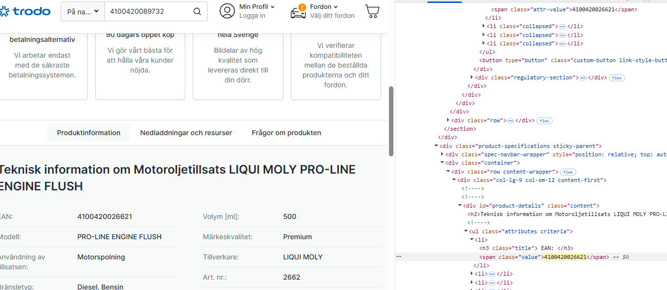
Task: Click the trodo logo
Action: (25, 11)
